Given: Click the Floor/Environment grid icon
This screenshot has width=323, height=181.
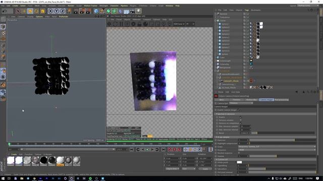Looking at the screenshot, I should click(x=126, y=11).
